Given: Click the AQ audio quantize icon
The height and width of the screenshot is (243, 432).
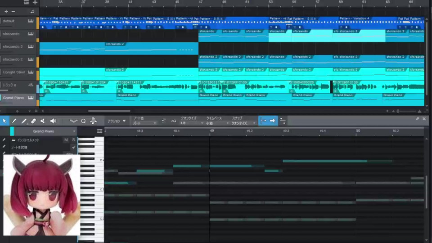Looking at the screenshot, I should [x=174, y=121].
